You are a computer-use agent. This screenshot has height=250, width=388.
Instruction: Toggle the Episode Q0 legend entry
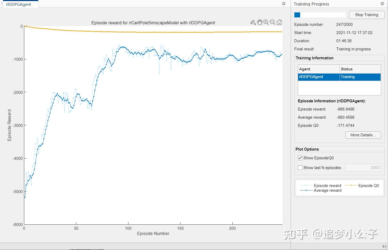[368, 185]
